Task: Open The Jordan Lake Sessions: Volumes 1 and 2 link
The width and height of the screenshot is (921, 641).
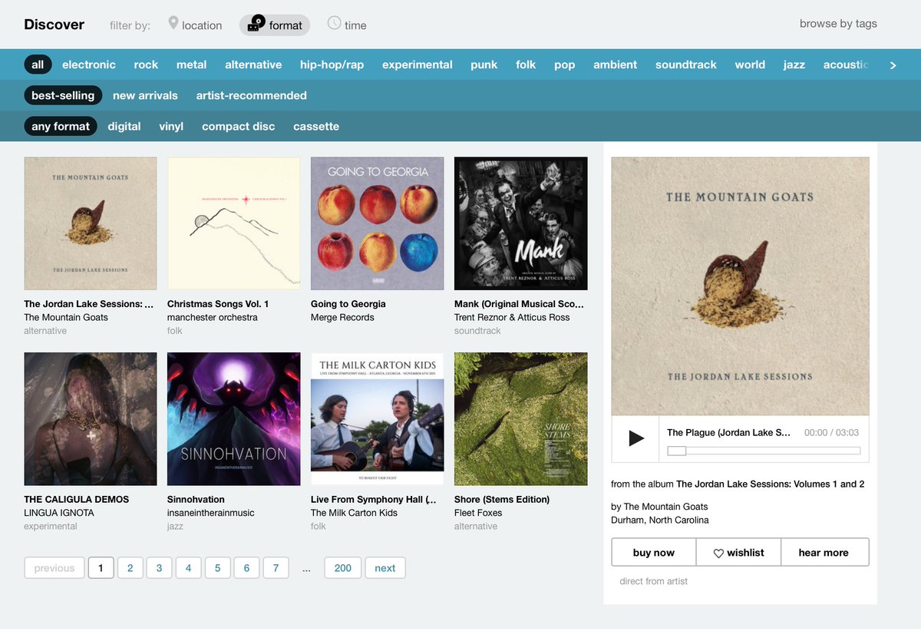Action: (x=771, y=484)
